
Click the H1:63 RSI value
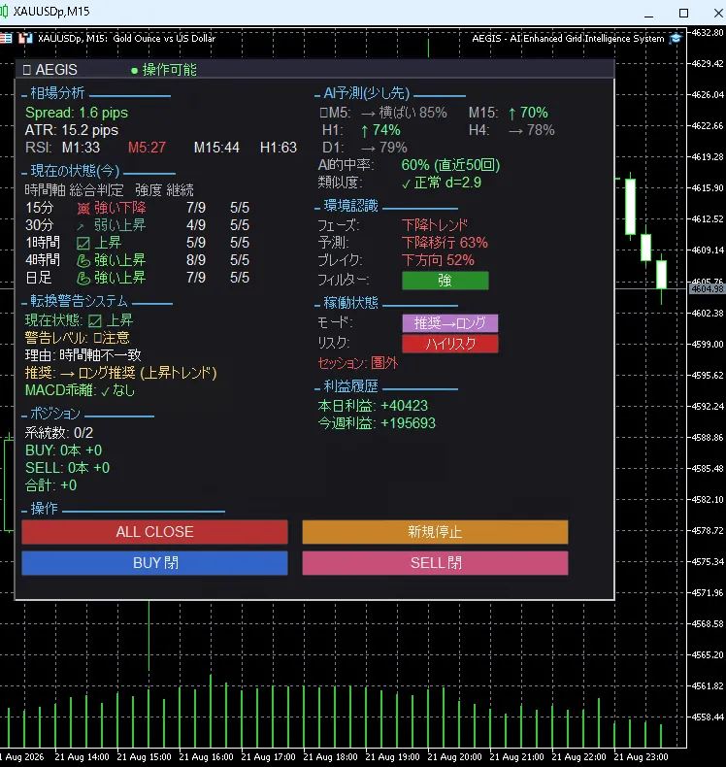point(279,148)
